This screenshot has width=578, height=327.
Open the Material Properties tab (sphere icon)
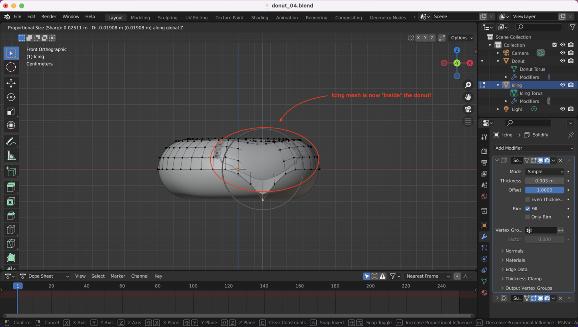[484, 292]
